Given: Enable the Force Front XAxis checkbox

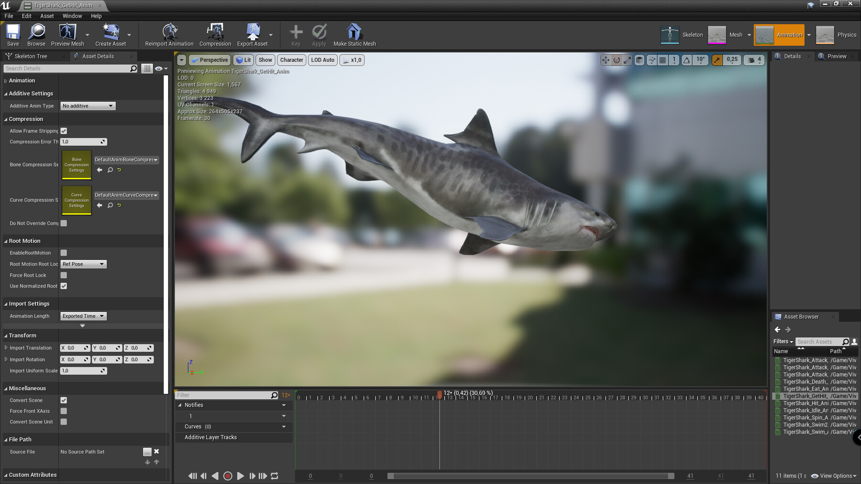Looking at the screenshot, I should (x=64, y=411).
